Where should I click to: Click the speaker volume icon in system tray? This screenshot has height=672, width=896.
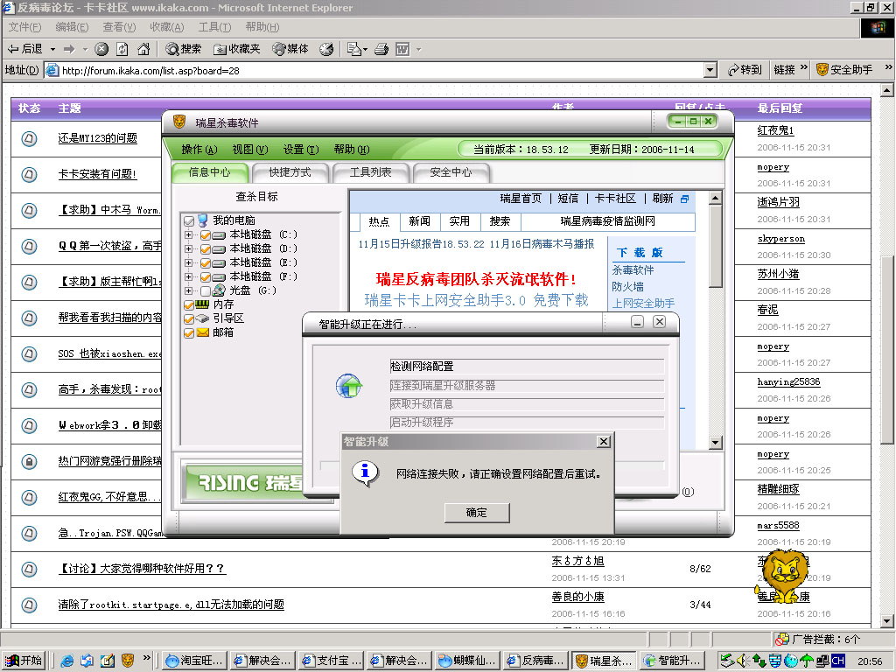point(742,661)
